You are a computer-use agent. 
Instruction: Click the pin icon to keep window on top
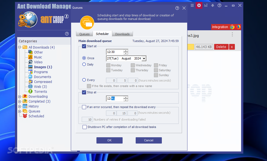213,5
